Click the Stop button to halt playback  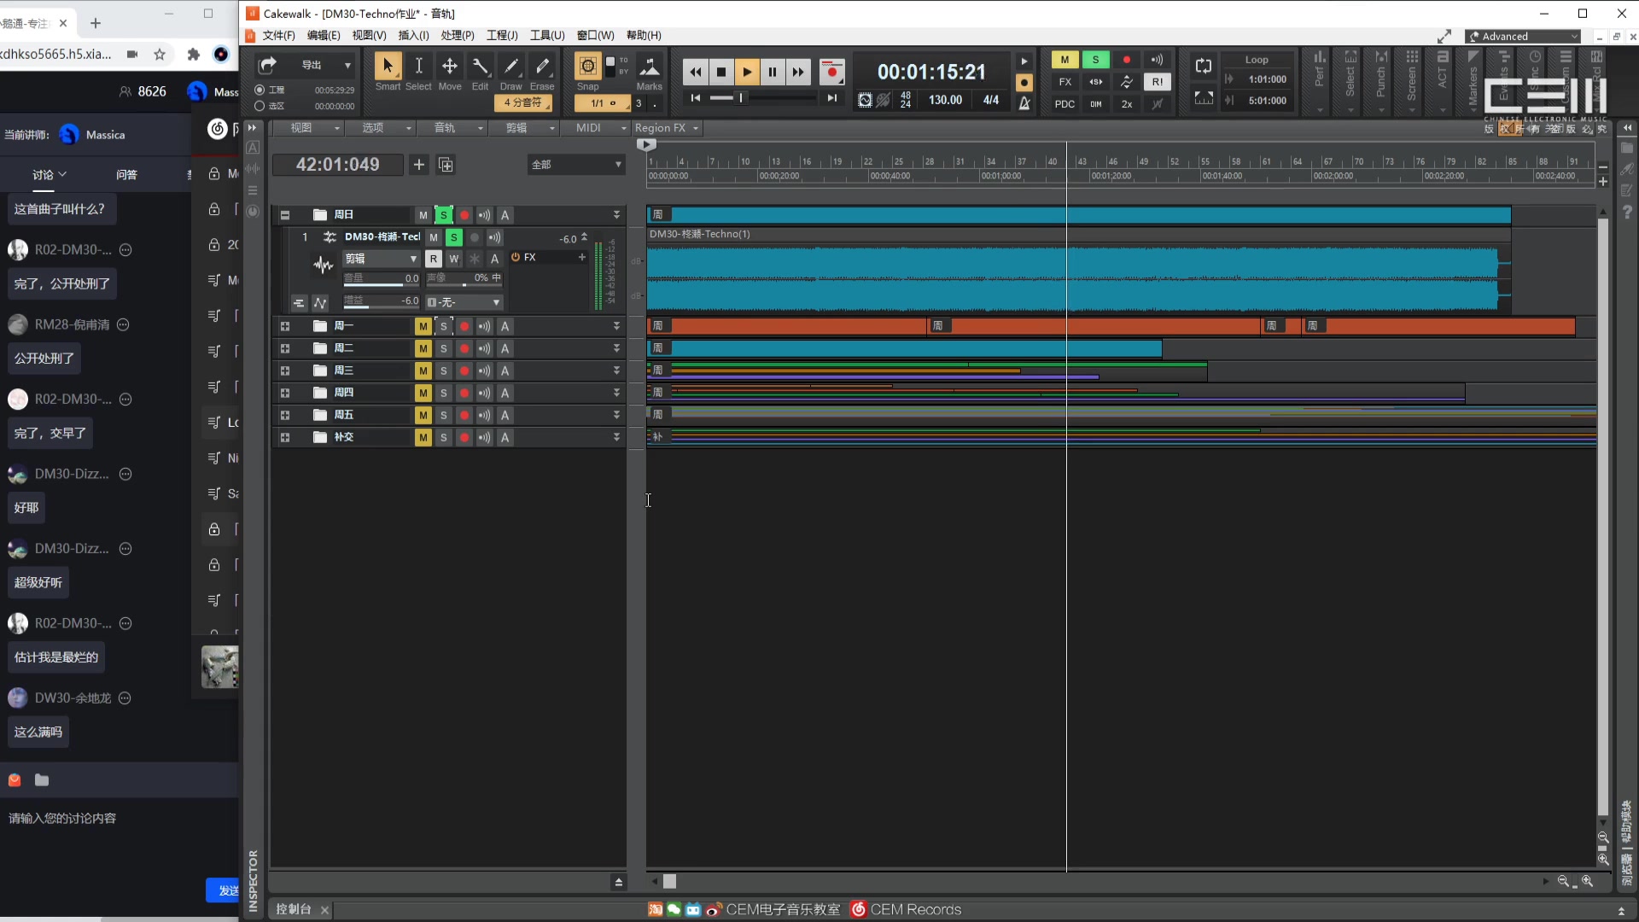(720, 71)
